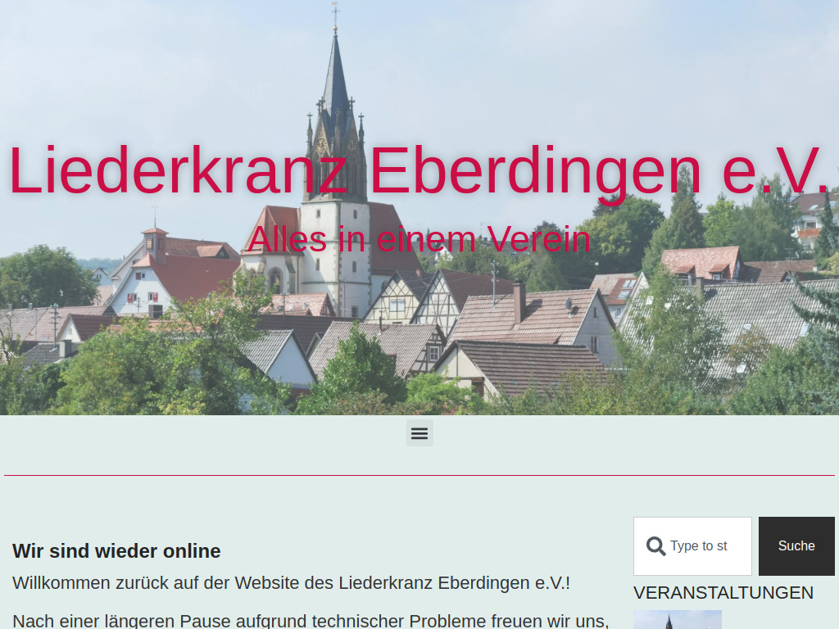The width and height of the screenshot is (839, 629).
Task: Open the 'Wir sind wieder online' post
Action: coord(116,551)
